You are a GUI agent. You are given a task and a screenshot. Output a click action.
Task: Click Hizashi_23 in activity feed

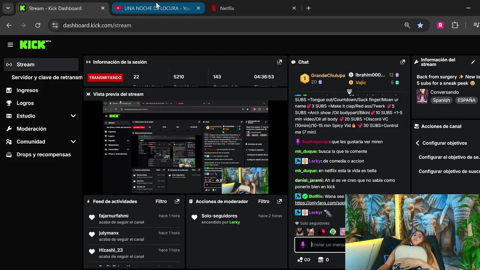click(x=111, y=250)
